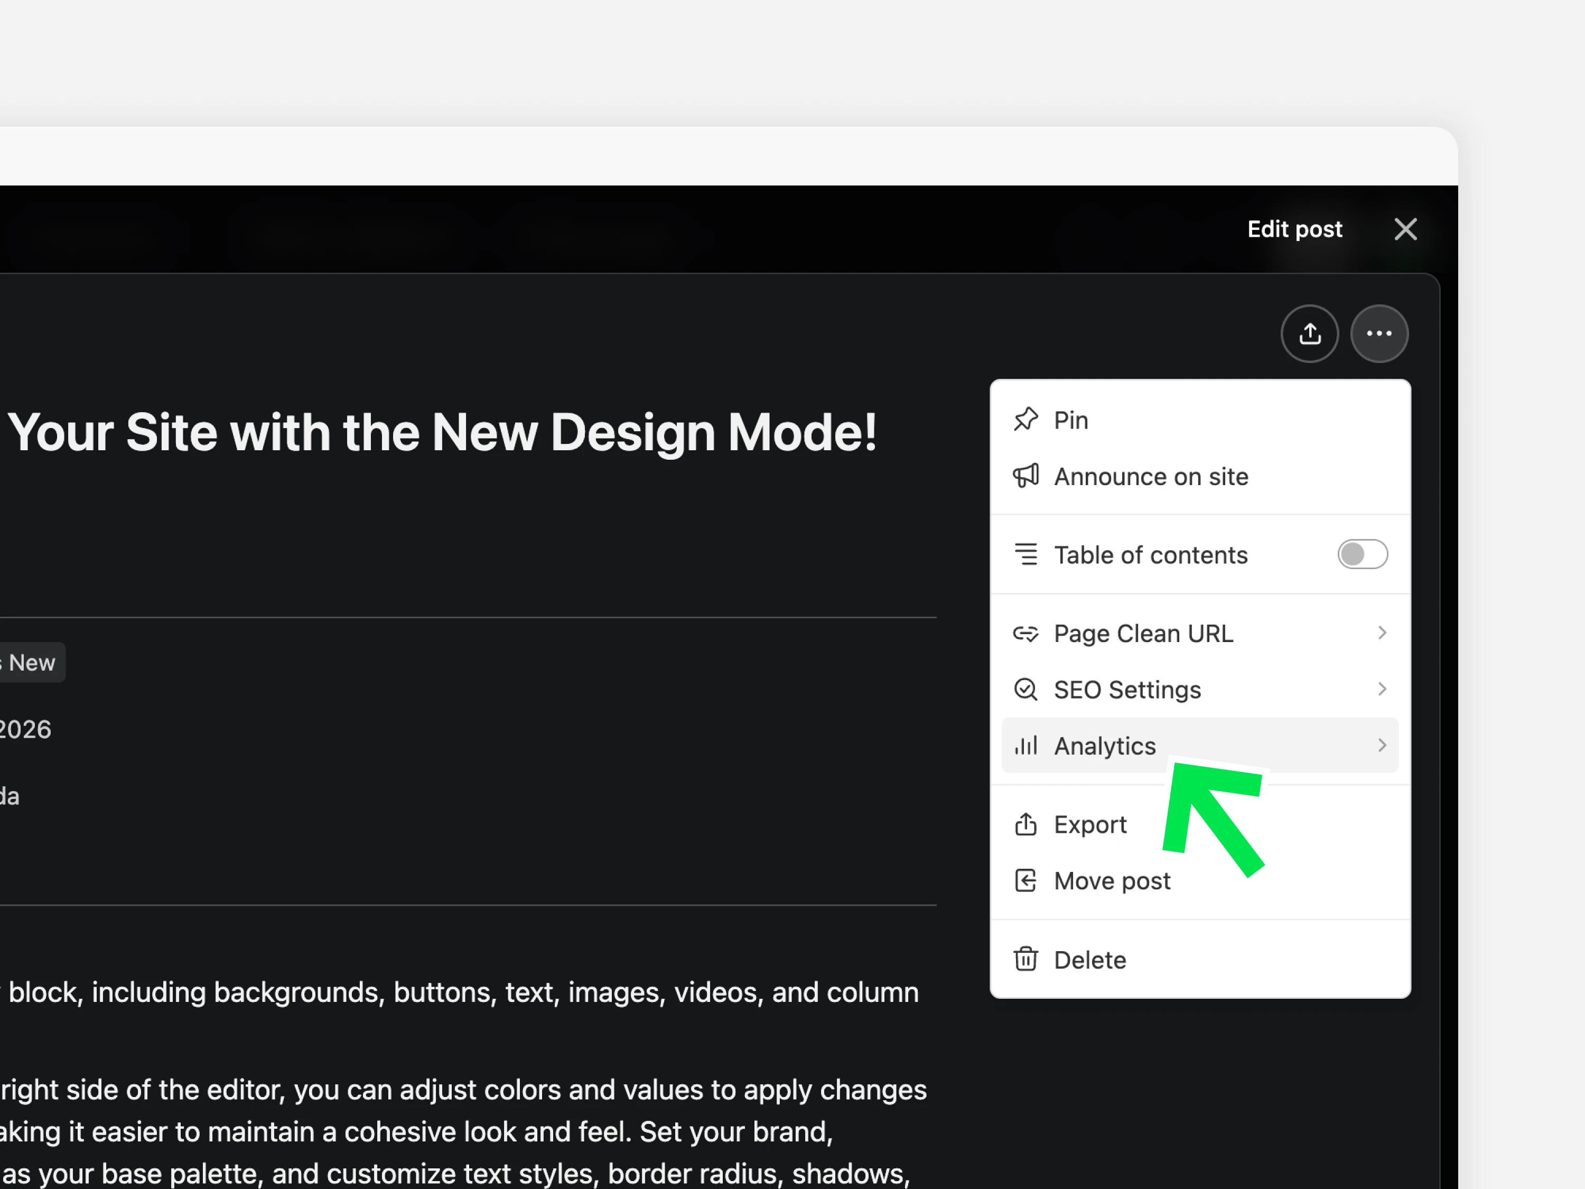
Task: Expand the Page Clean URL chevron
Action: (x=1382, y=633)
